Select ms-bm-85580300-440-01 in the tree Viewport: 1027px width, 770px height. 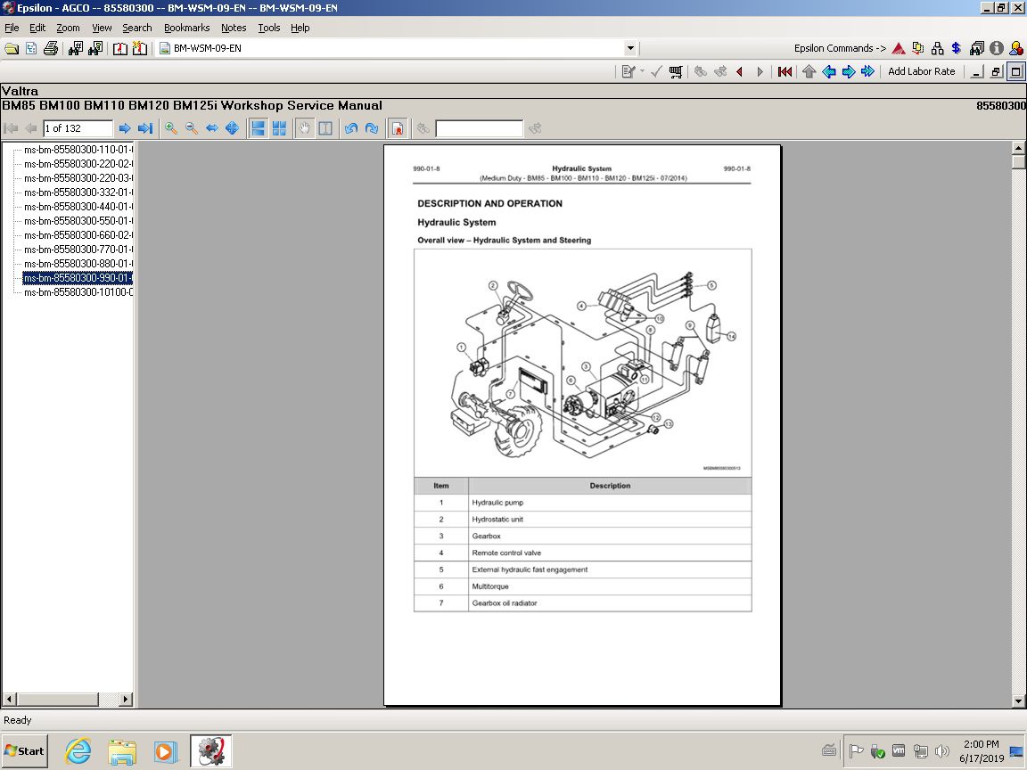78,207
